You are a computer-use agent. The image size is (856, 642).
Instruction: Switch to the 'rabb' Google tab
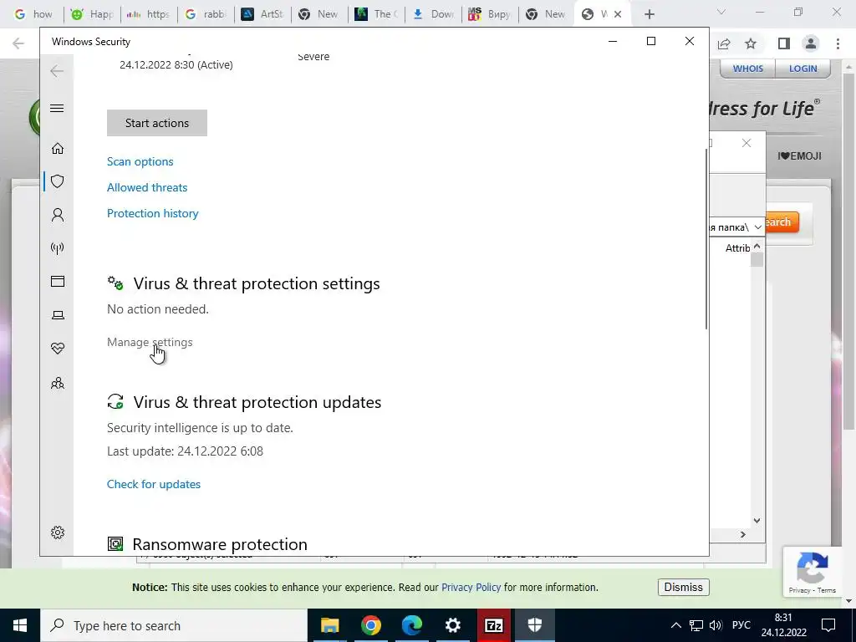pos(206,14)
